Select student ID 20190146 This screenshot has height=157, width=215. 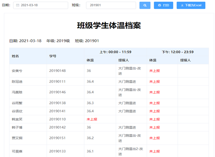(x=57, y=92)
